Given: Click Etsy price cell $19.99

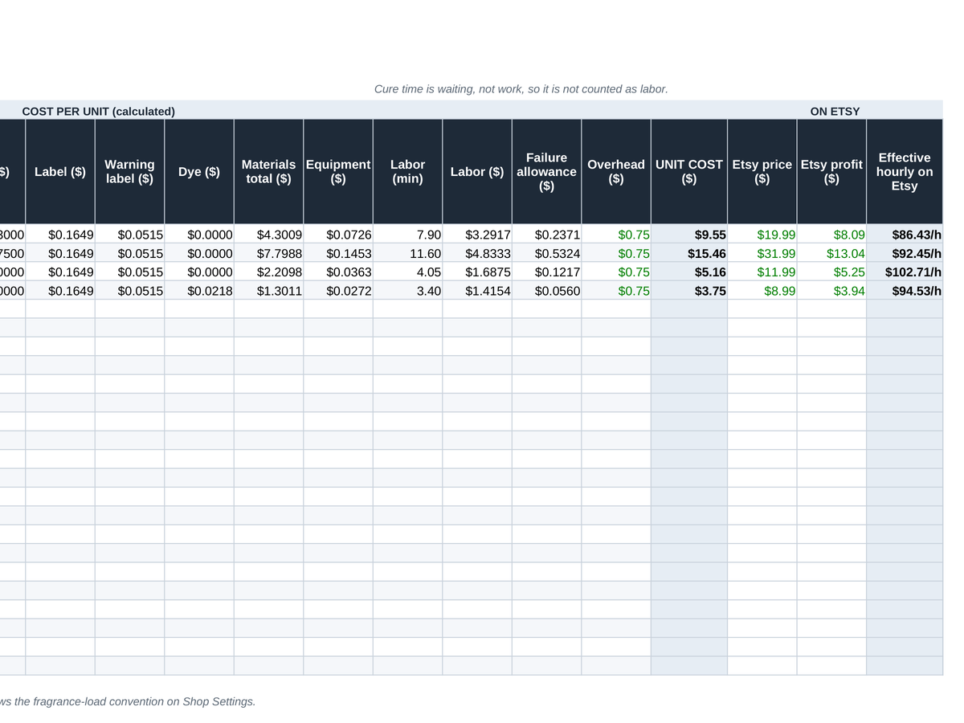Looking at the screenshot, I should coord(762,235).
